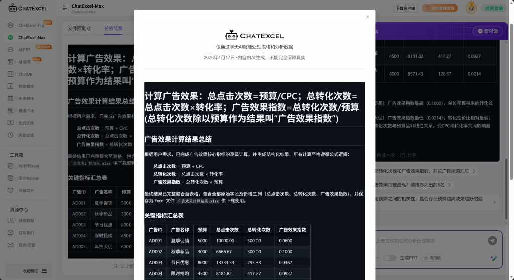The height and width of the screenshot is (280, 514).
Task: Open 图表制作 chart maker icon
Action: click(x=11, y=98)
